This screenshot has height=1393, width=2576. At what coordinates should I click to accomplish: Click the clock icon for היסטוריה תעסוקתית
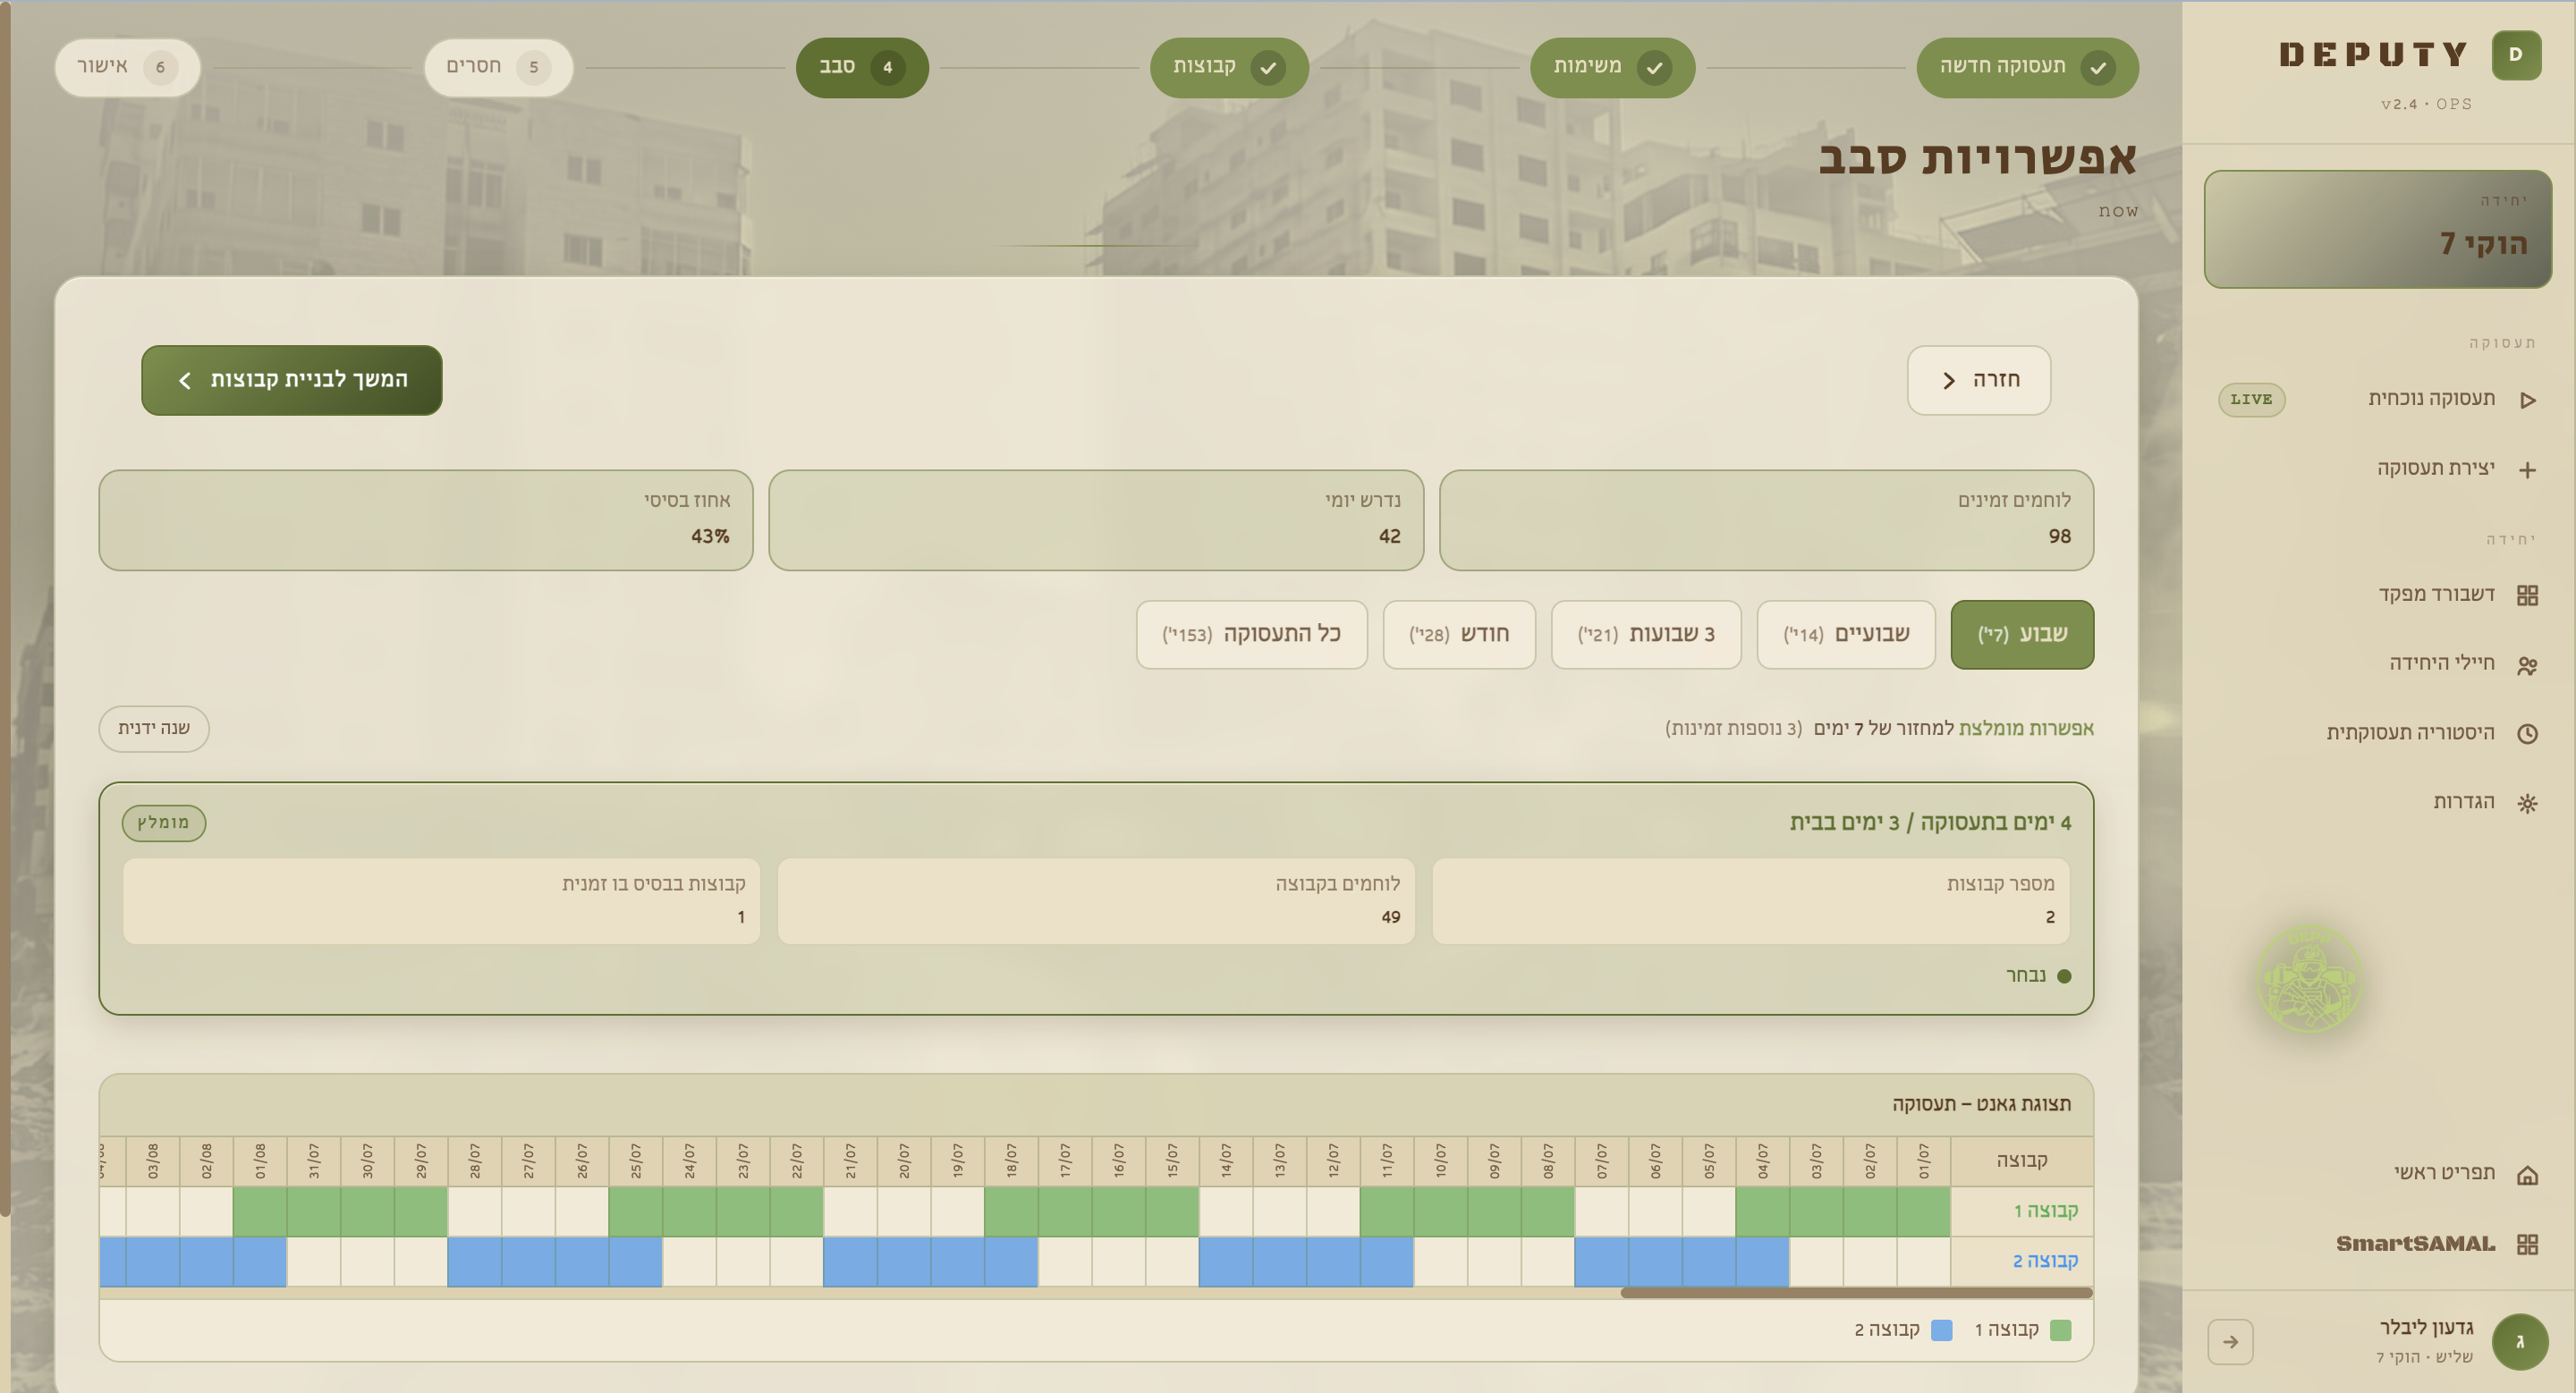click(2527, 734)
